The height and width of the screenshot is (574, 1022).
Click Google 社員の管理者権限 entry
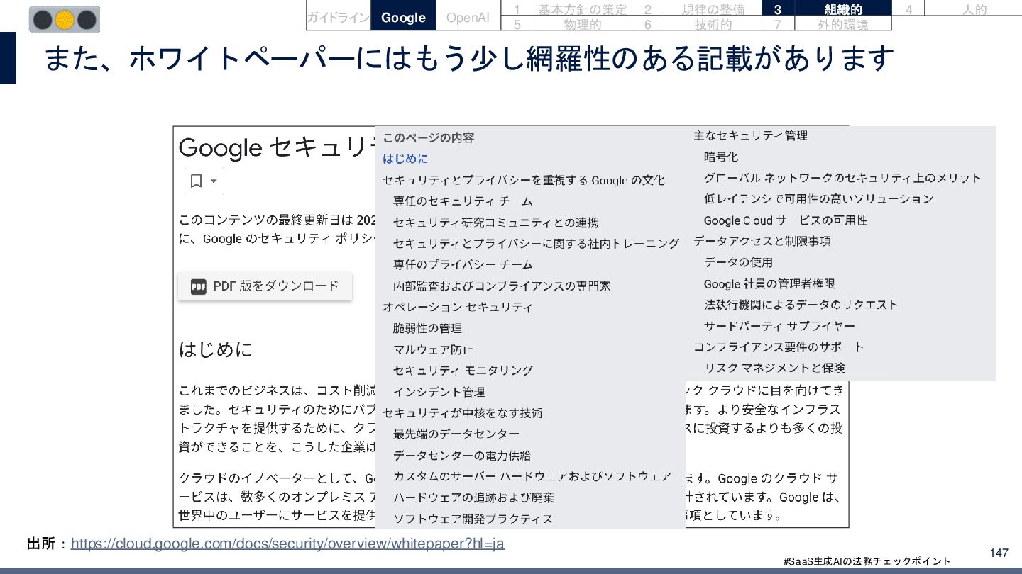point(769,283)
